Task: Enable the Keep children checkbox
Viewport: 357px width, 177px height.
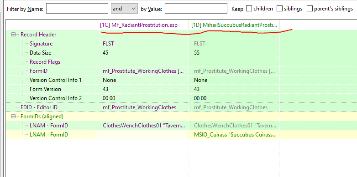Action: [249, 9]
